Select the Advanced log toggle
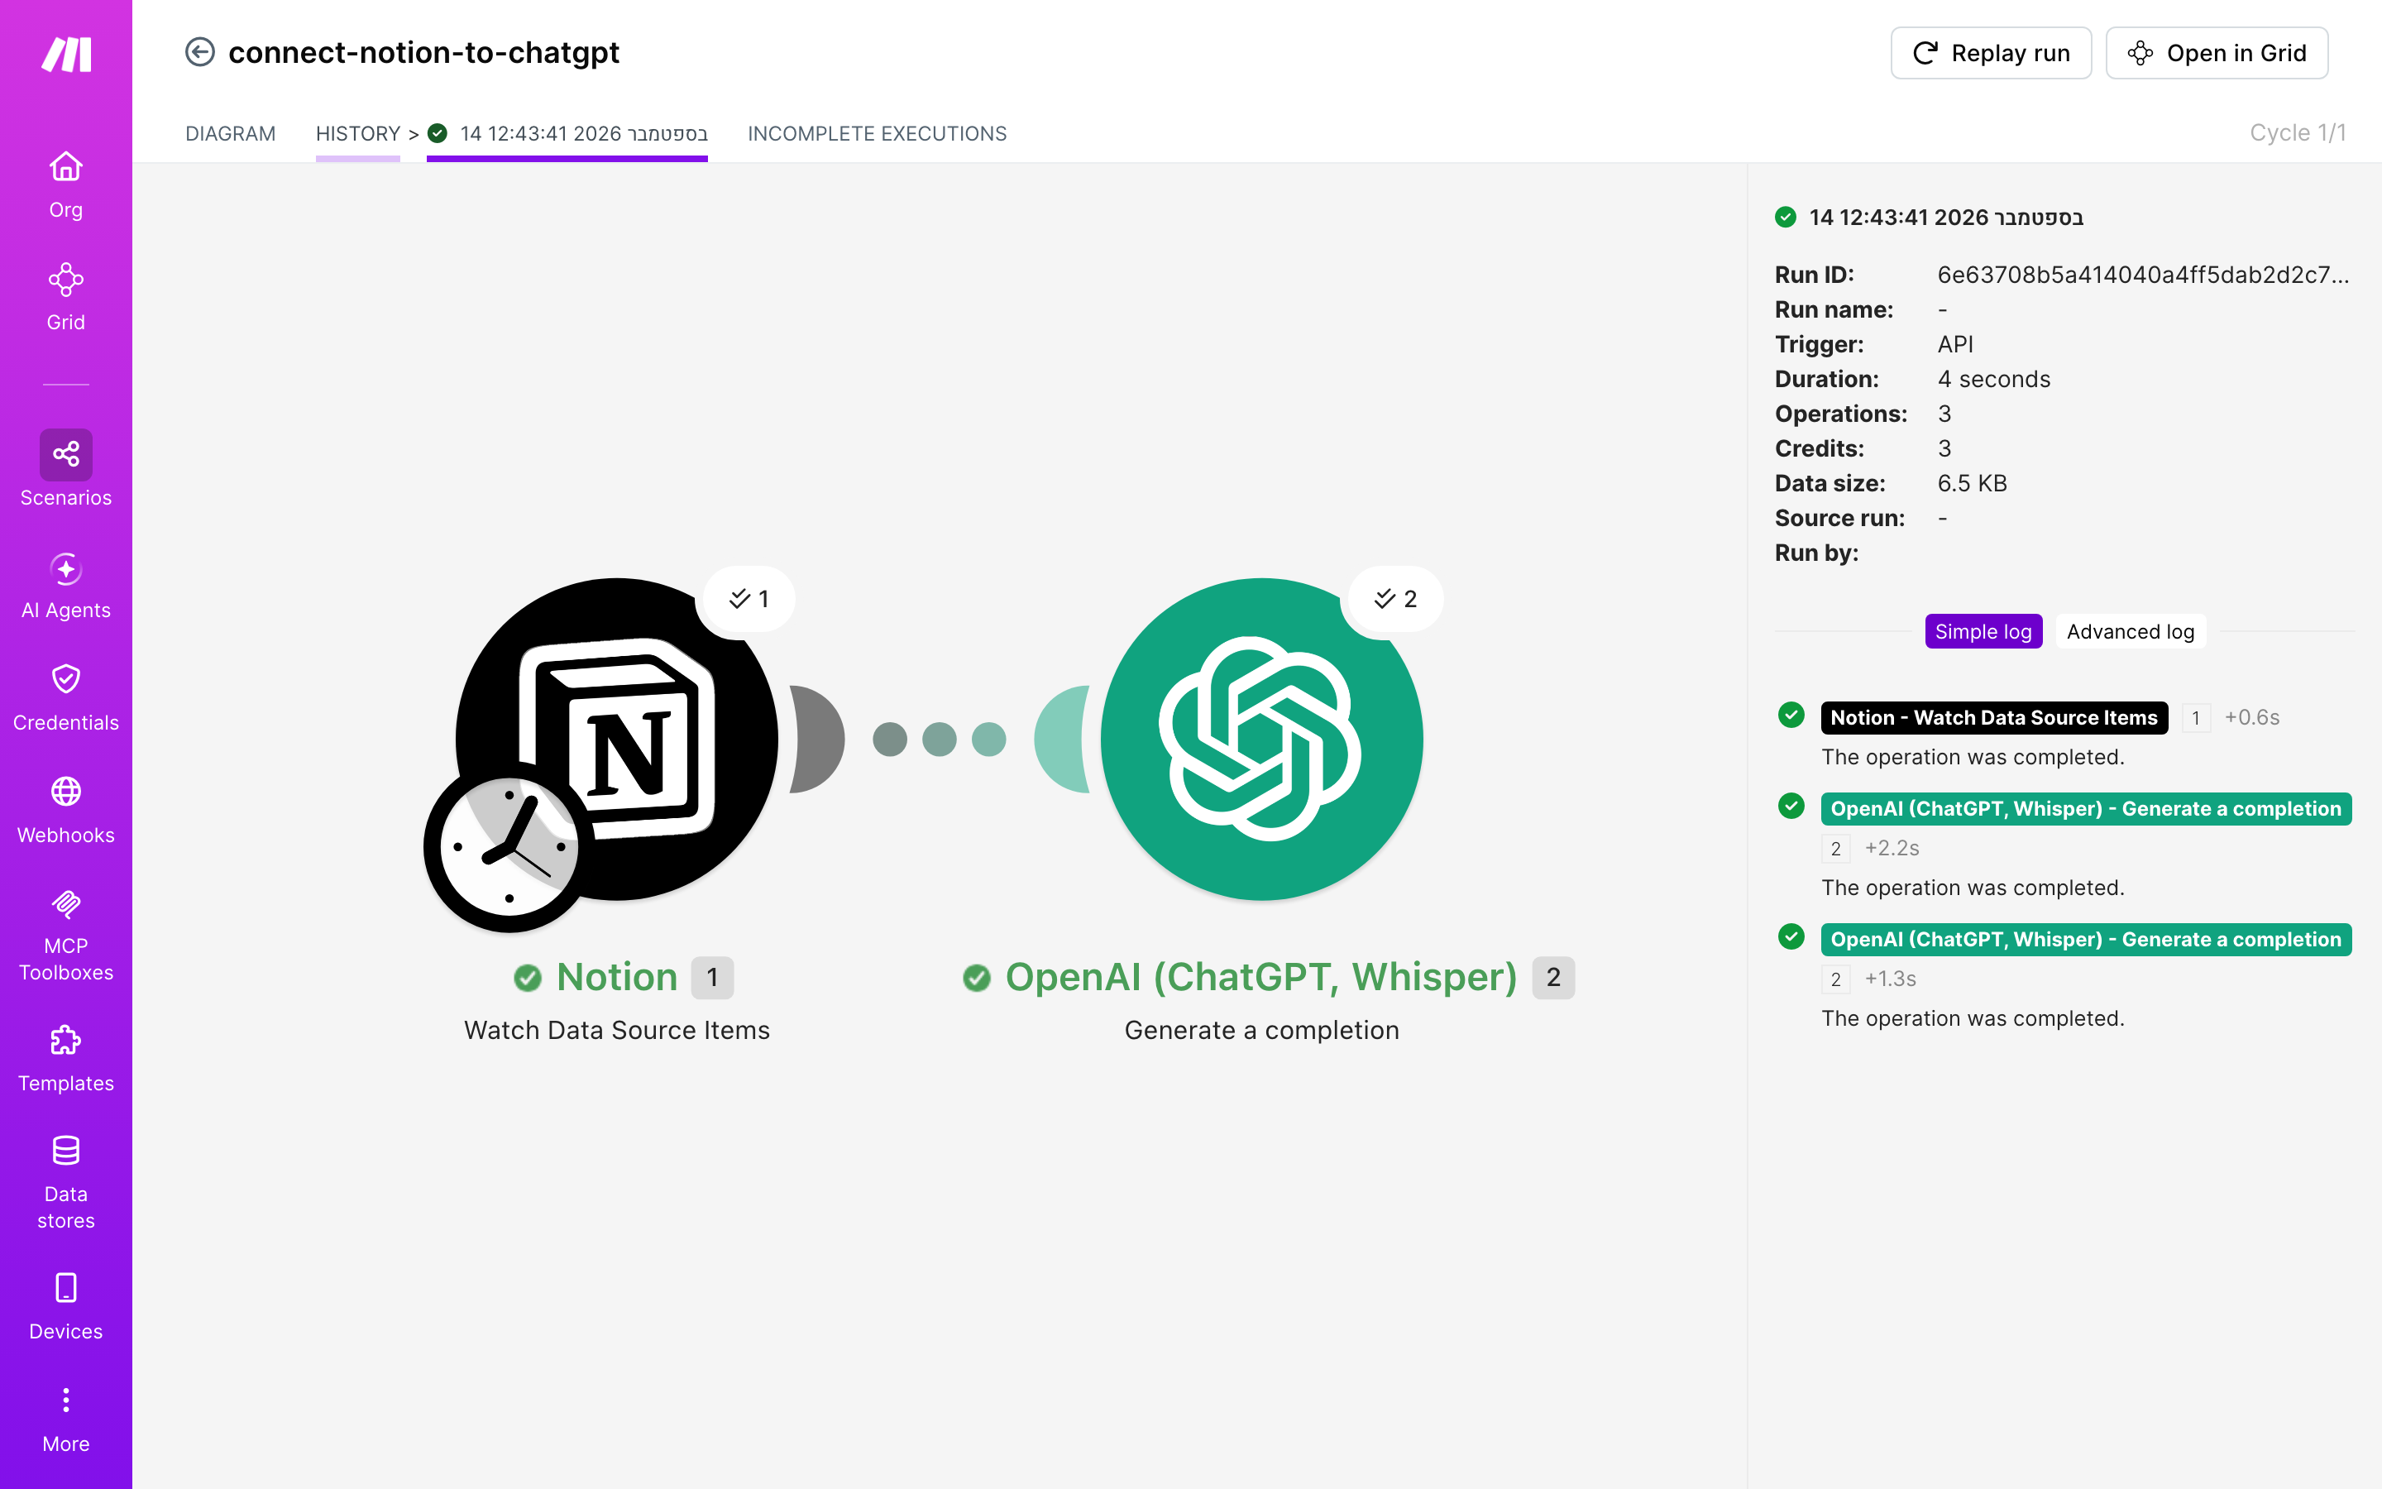2382x1489 pixels. click(2130, 631)
